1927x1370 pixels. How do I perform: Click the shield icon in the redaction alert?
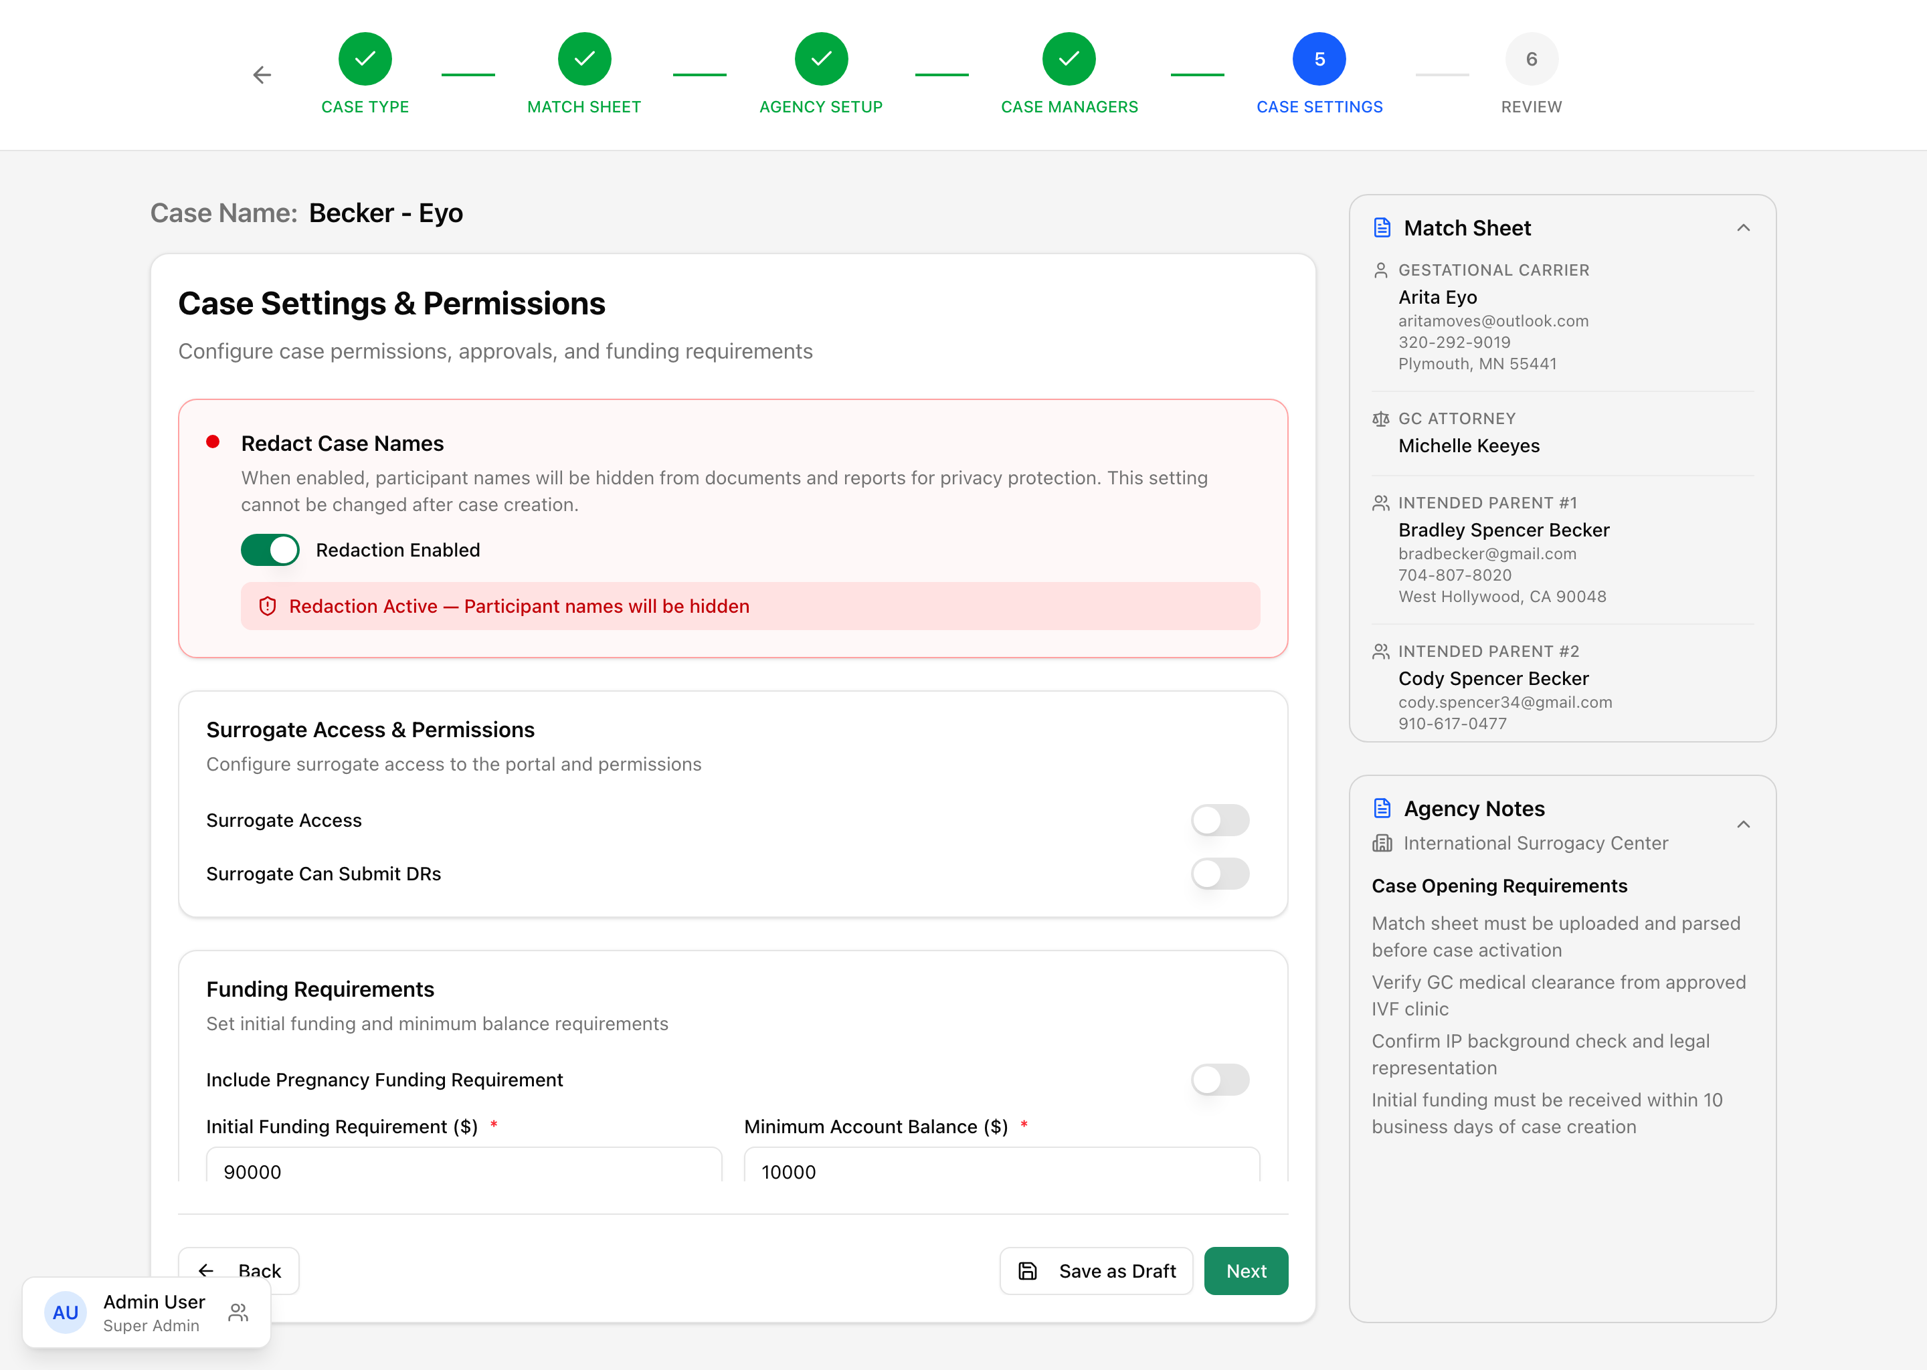268,605
